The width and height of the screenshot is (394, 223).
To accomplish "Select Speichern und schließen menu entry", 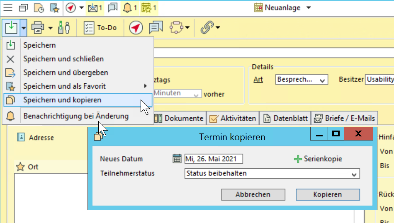I will point(63,59).
